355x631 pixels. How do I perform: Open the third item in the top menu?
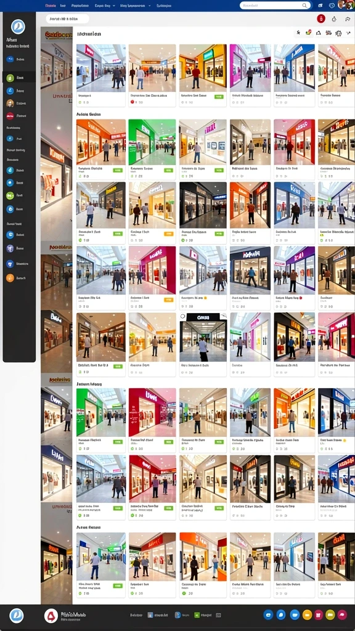pos(80,6)
